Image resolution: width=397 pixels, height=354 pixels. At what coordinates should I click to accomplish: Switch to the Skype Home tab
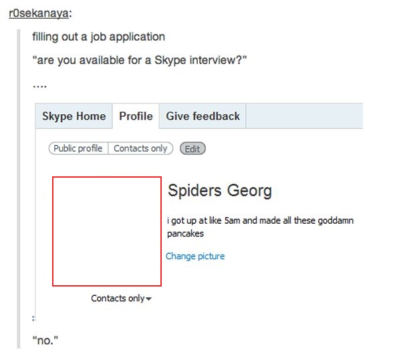[x=74, y=116]
